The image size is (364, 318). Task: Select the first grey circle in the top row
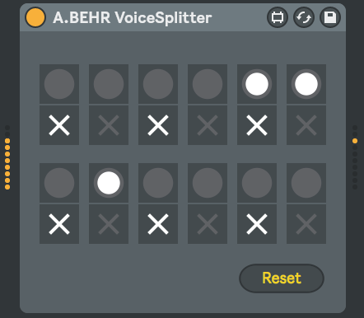click(59, 84)
